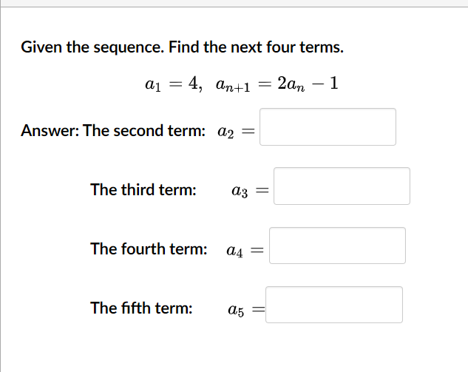Click 'The second term:' label text
Image resolution: width=468 pixels, height=372 pixels.
click(x=144, y=131)
